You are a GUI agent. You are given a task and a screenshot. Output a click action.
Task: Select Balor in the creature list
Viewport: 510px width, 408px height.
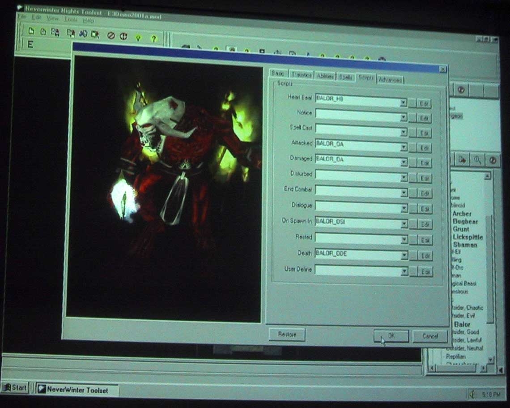pos(462,324)
